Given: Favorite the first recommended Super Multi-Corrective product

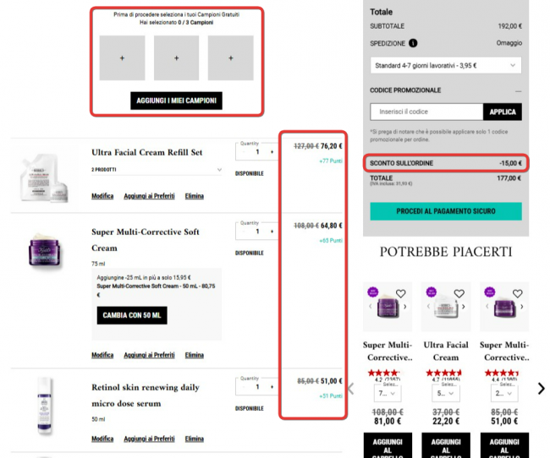Looking at the screenshot, I should pyautogui.click(x=401, y=294).
